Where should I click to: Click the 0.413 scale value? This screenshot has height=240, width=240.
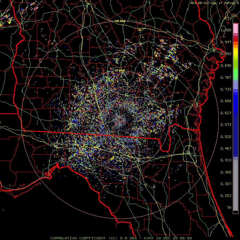(226, 160)
